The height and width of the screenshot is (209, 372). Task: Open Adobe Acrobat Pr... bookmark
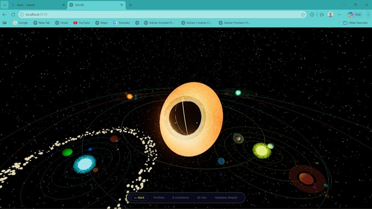(159, 23)
